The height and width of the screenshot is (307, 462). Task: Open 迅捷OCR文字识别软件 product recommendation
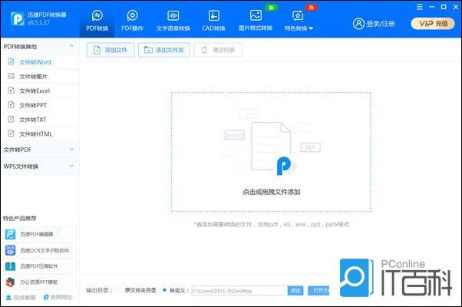click(x=39, y=250)
